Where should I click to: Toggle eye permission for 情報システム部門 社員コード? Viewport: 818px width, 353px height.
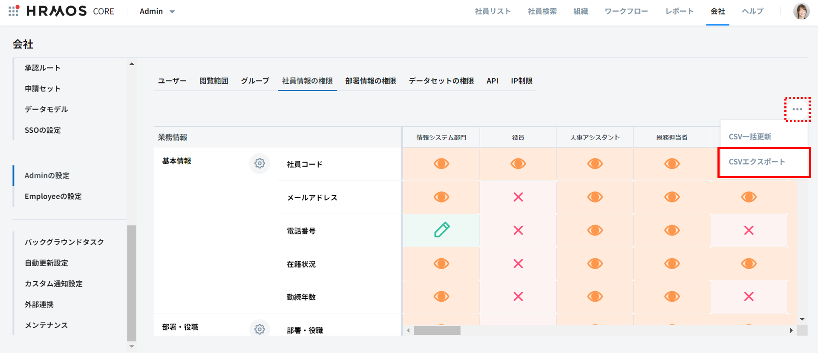click(x=441, y=164)
